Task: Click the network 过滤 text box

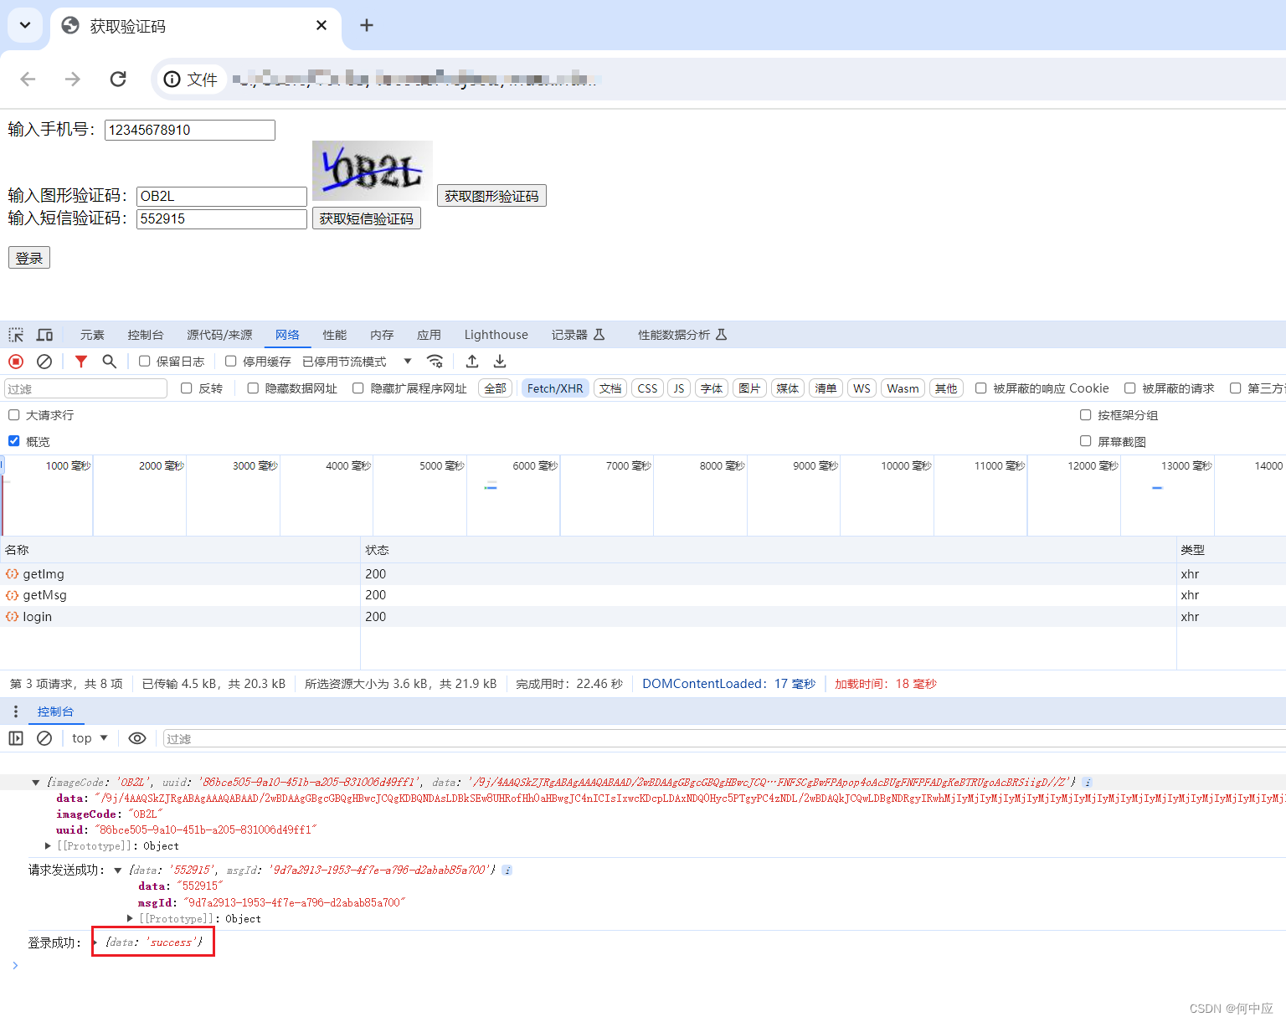Action: click(x=86, y=388)
